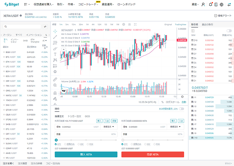
Task: Select the Fibonacci lines chart tool
Action: [x=55, y=43]
